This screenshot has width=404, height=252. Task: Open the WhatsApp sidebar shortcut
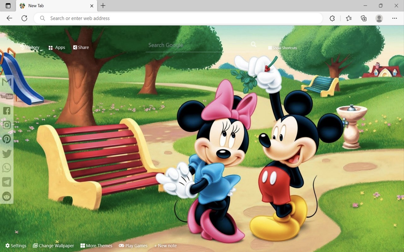(7, 168)
